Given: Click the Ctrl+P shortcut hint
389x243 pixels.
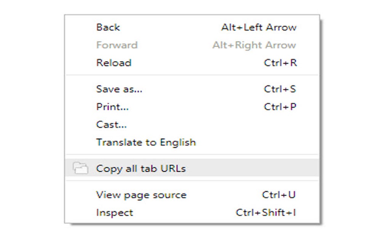Looking at the screenshot, I should (x=280, y=107).
